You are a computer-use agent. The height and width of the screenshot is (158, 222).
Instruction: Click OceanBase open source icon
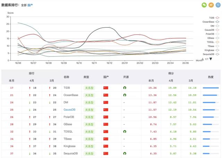(125, 95)
